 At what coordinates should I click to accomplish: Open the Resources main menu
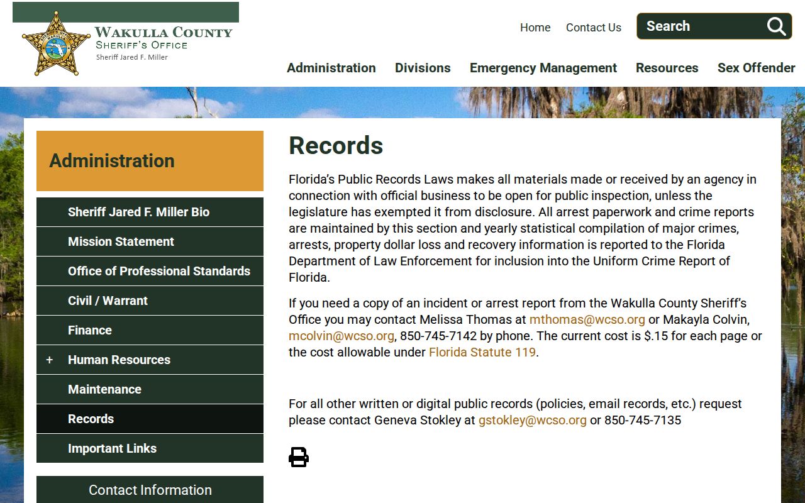coord(667,68)
